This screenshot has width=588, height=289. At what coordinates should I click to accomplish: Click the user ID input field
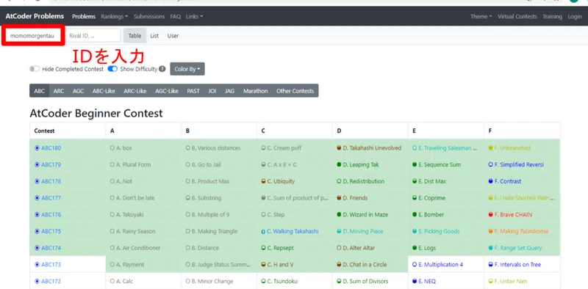32,36
